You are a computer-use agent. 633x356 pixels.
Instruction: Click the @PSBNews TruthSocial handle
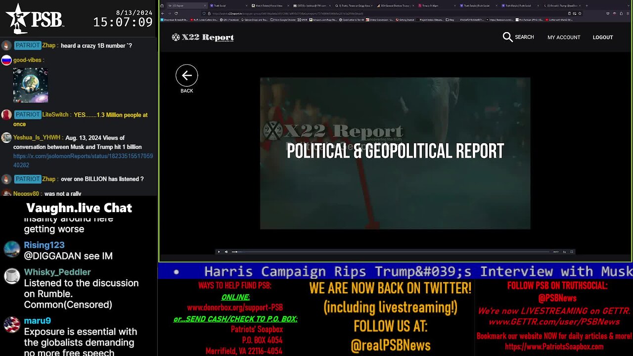tap(557, 298)
